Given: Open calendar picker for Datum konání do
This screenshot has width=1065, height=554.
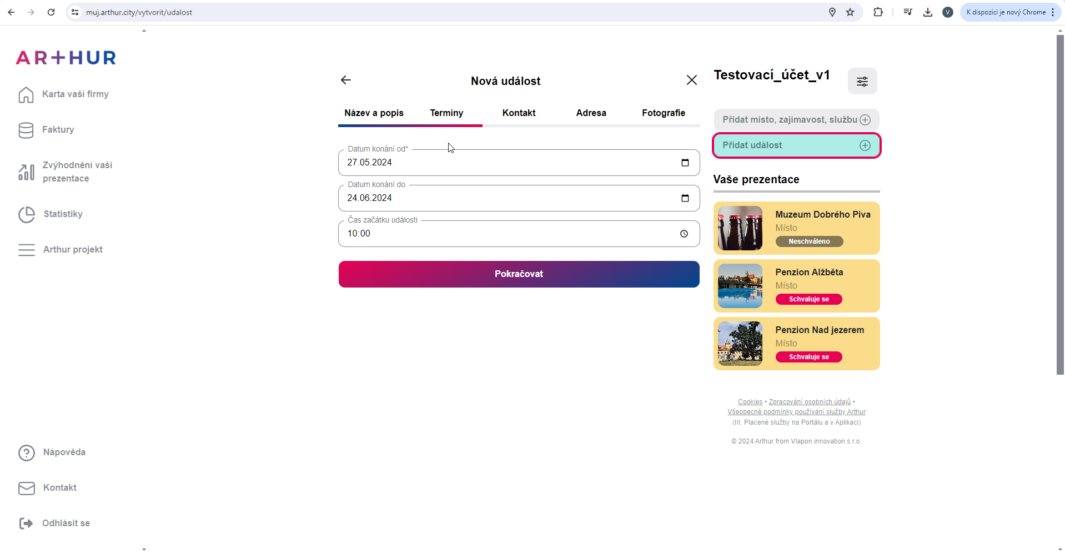Looking at the screenshot, I should click(x=685, y=198).
